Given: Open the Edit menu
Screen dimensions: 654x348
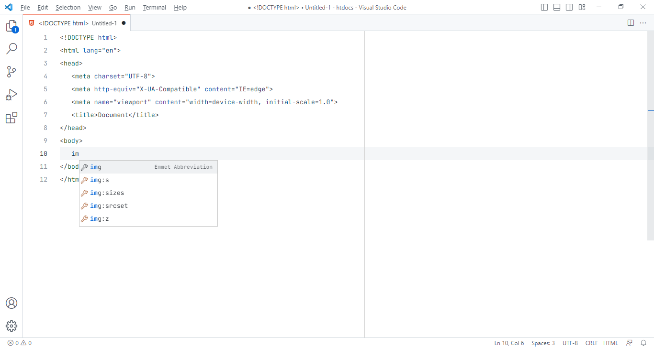Looking at the screenshot, I should (43, 7).
